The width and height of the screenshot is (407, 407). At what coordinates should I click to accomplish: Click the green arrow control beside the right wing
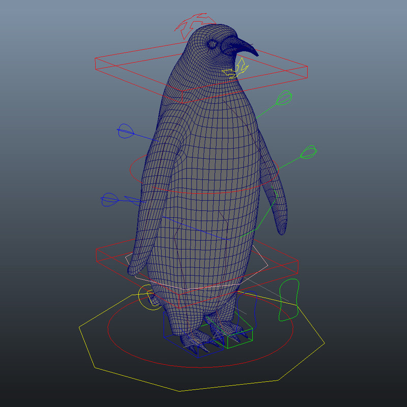tap(309, 152)
